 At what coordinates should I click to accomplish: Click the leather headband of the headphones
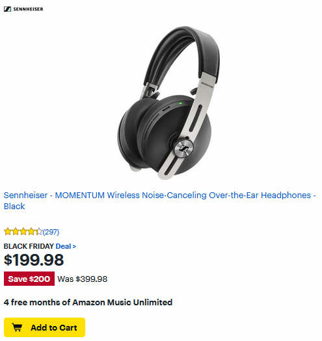tap(183, 55)
